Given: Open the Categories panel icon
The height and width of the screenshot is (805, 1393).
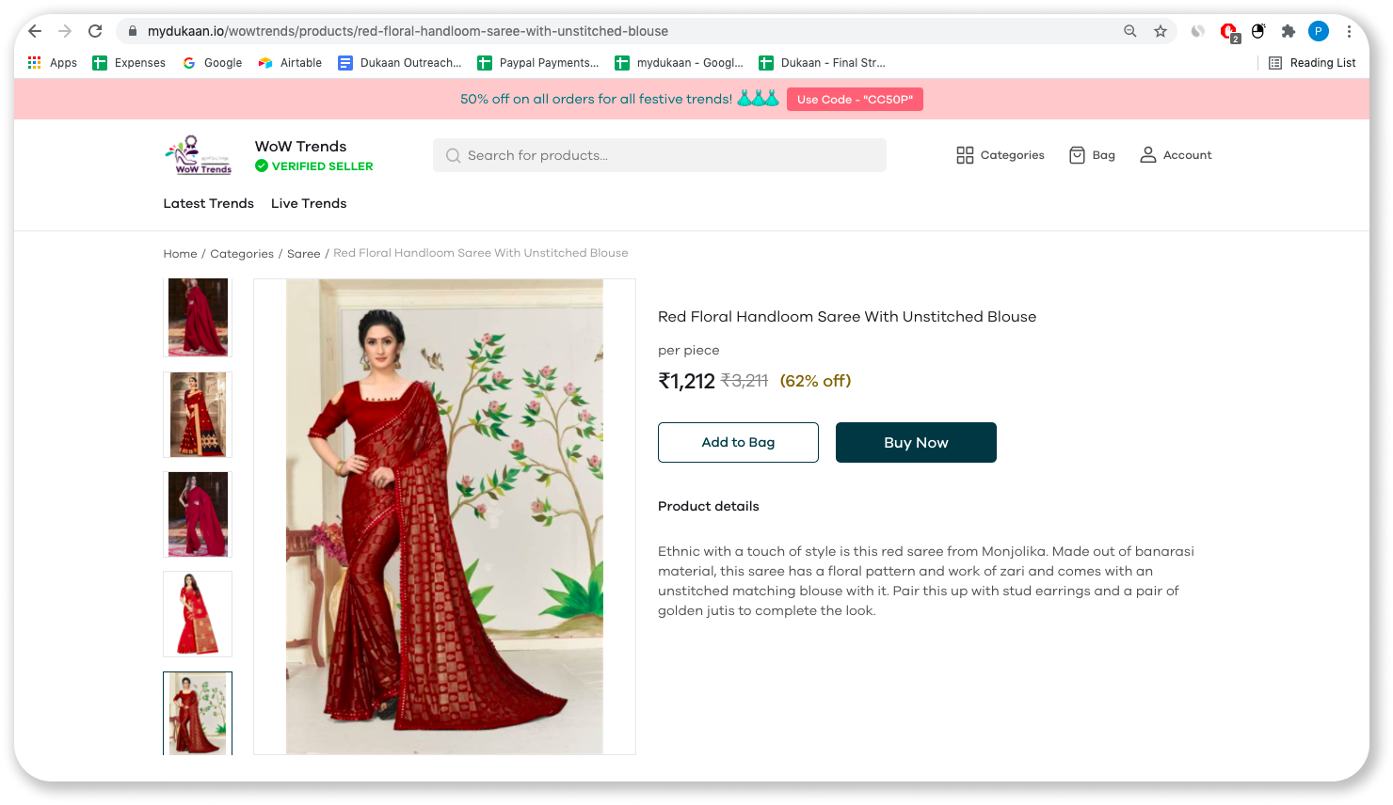Looking at the screenshot, I should (x=966, y=154).
